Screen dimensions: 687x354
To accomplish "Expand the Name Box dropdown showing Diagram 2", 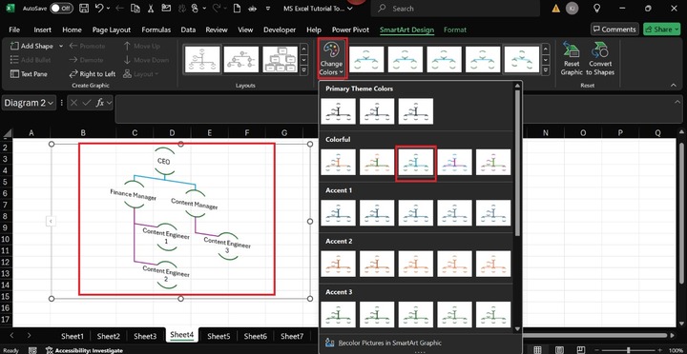I will (51, 103).
